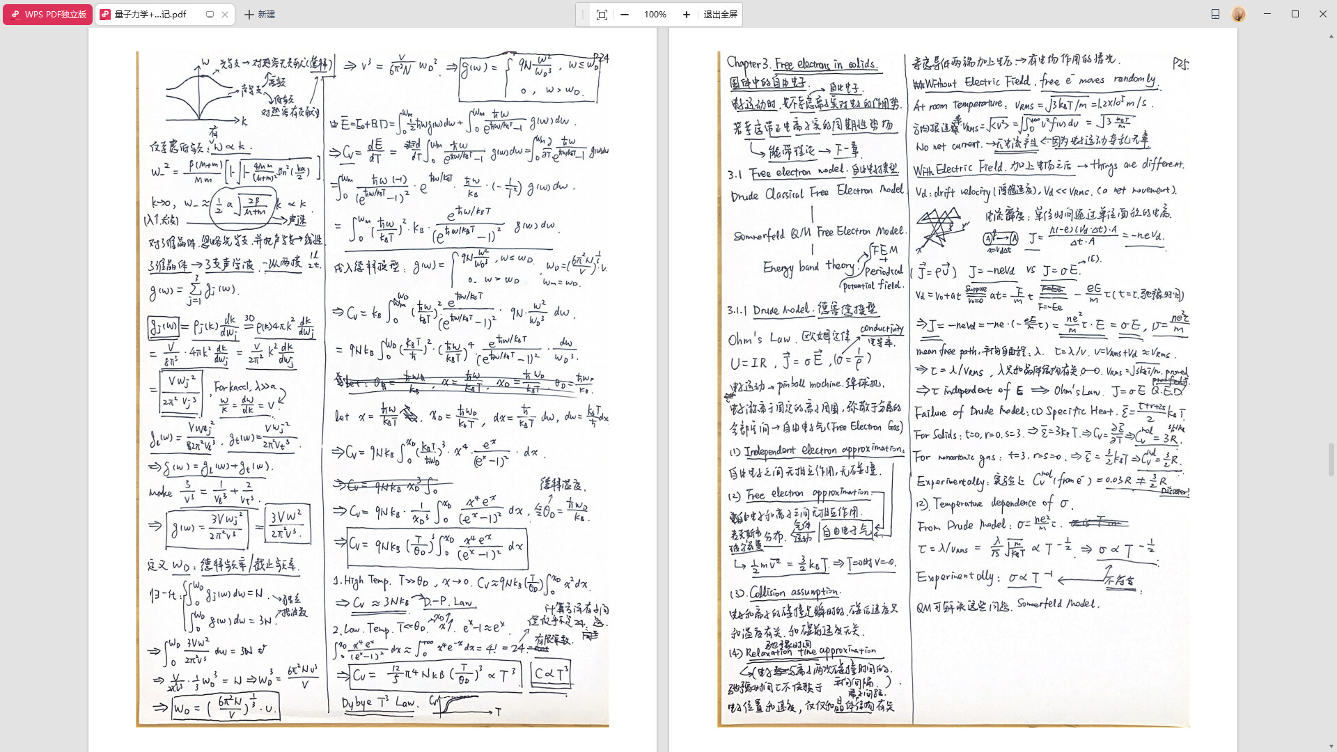Zoom out with the minus icon

pos(625,15)
